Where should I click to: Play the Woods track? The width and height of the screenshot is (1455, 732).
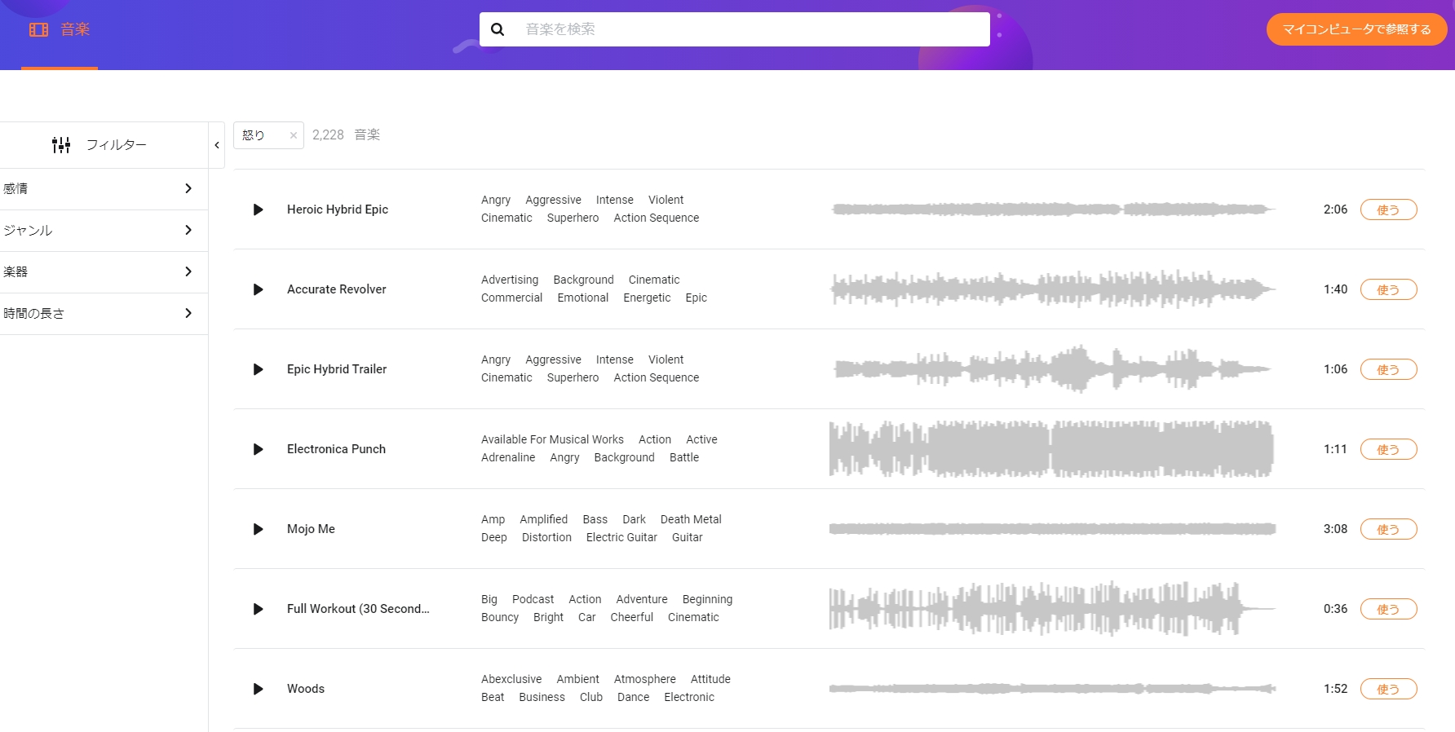[259, 689]
